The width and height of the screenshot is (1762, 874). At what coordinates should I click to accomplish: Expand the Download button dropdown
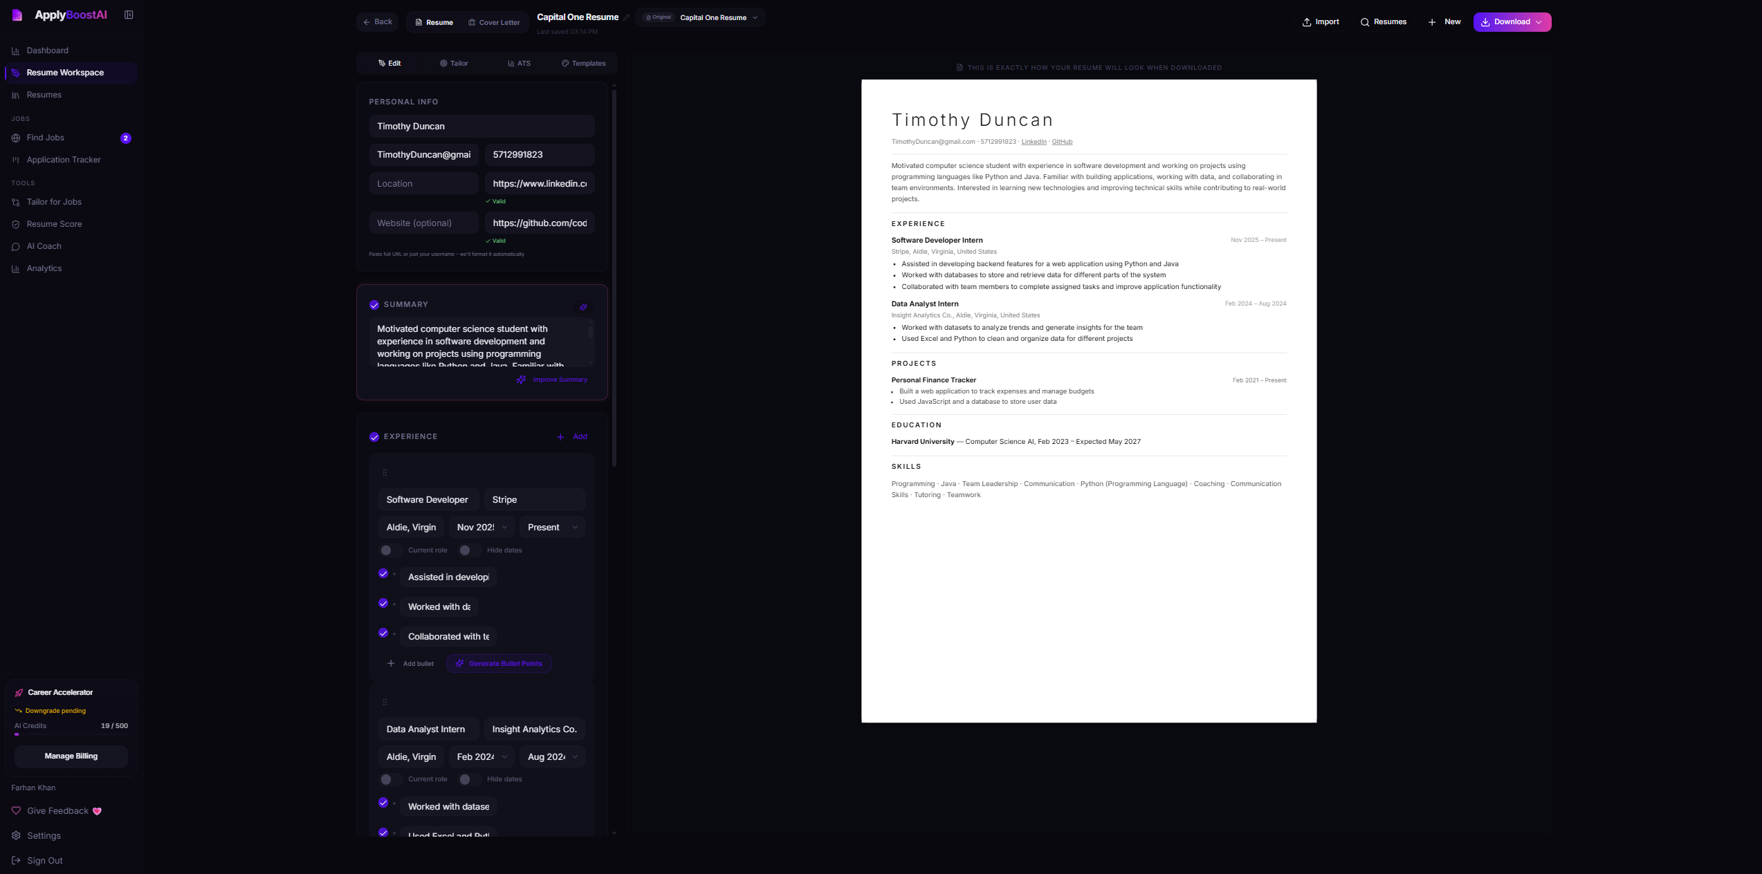point(1539,22)
